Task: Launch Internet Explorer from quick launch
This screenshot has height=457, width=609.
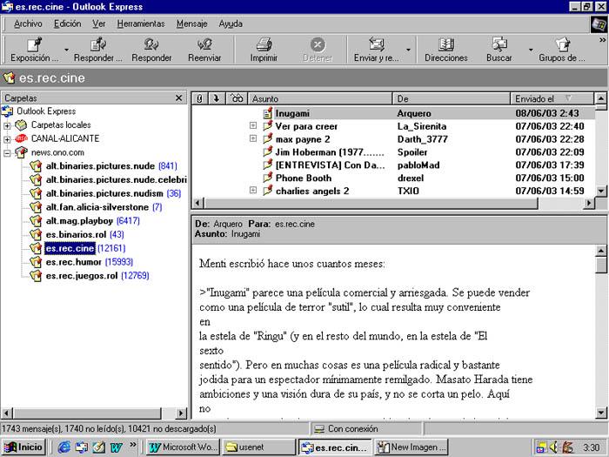Action: (64, 447)
